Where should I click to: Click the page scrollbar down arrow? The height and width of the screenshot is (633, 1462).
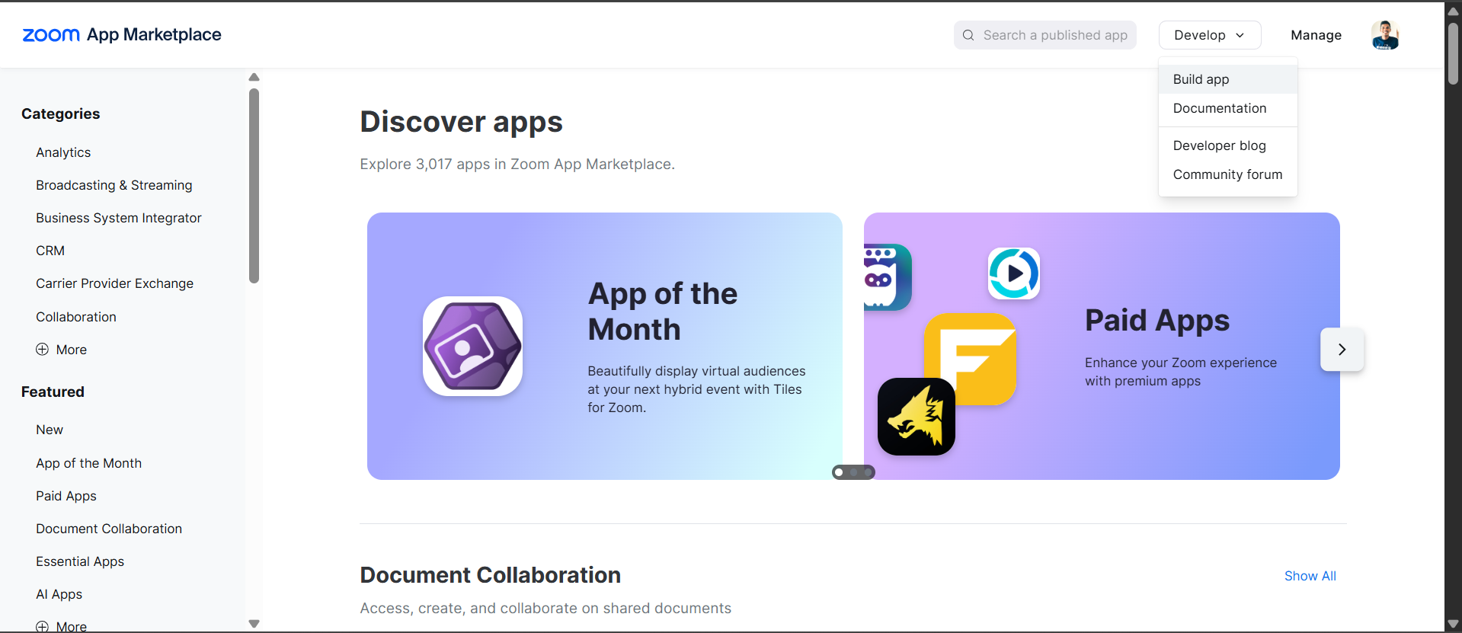point(1453,624)
